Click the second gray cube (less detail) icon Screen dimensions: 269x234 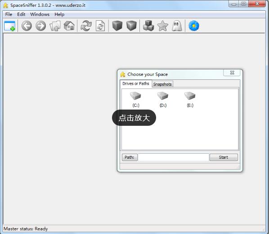(x=131, y=26)
